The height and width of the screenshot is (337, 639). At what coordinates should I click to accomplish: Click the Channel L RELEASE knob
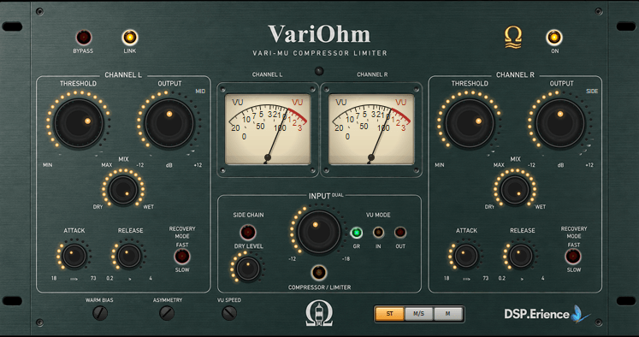click(x=129, y=256)
